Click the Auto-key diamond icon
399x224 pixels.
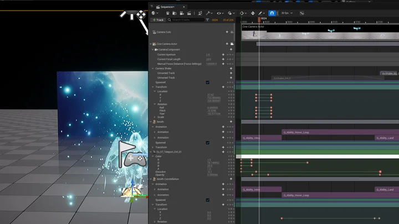253,13
